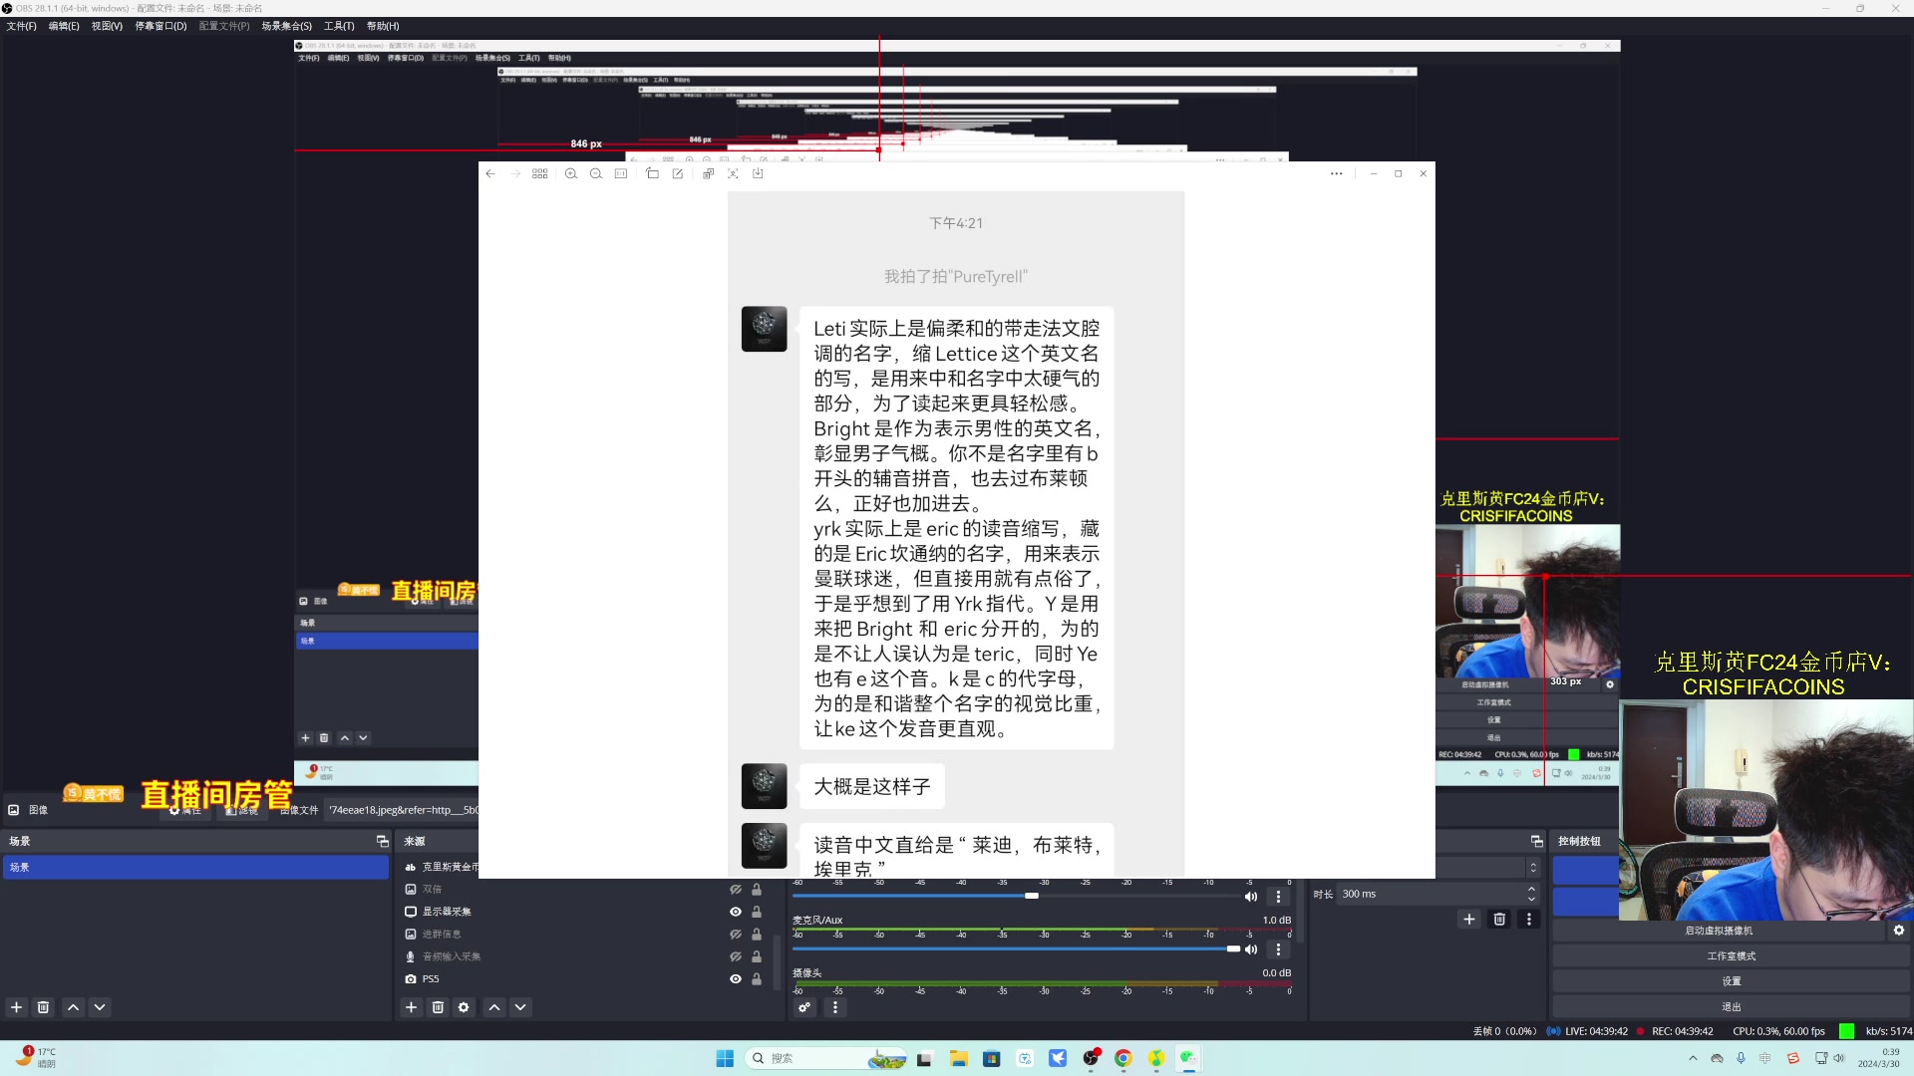The image size is (1914, 1076).
Task: Open transition properties three-dot menu
Action: click(x=1529, y=919)
